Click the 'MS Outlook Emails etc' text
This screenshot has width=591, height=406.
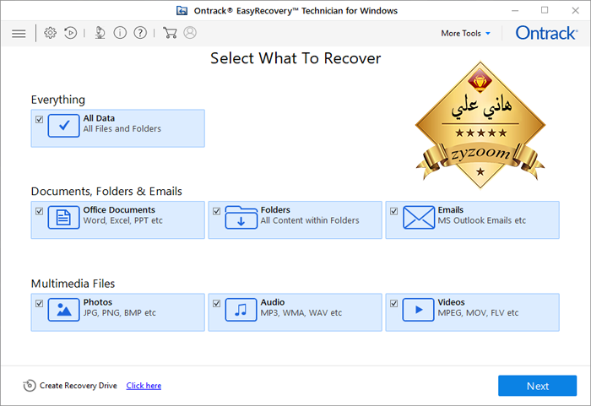coord(482,220)
